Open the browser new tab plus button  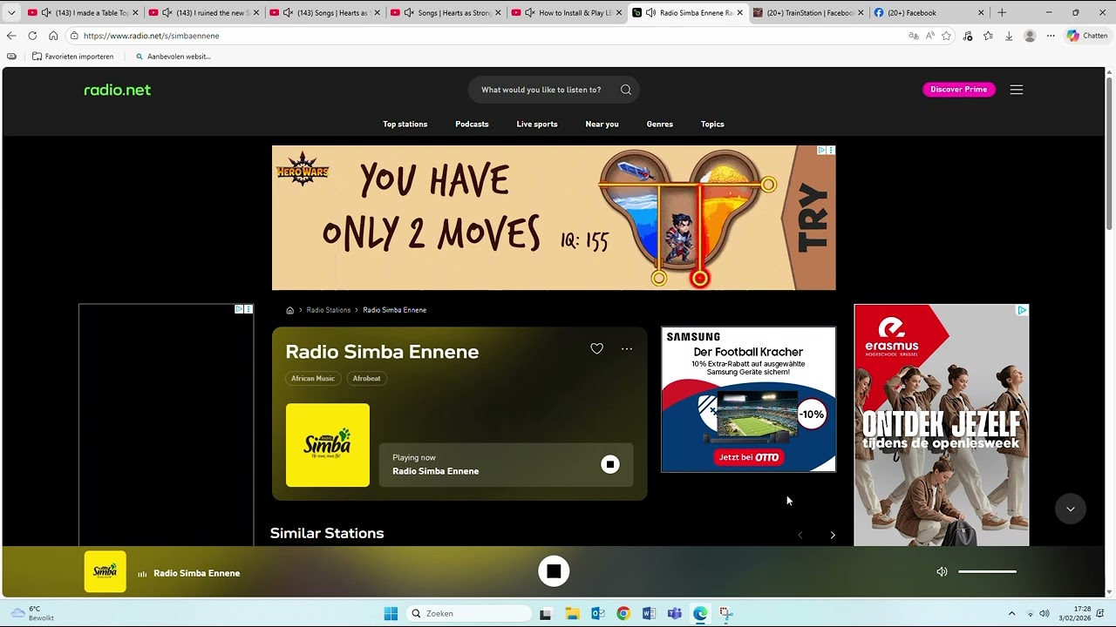tap(1002, 12)
